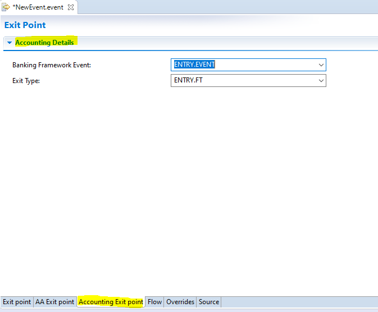The width and height of the screenshot is (378, 312).
Task: Click the event file icon on the NewEvent tab
Action: (6, 8)
